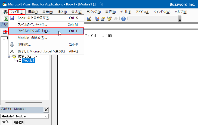Open Properties Window from toolbar icon
Image resolution: width=198 pixels, height=125 pixels.
coord(103,19)
